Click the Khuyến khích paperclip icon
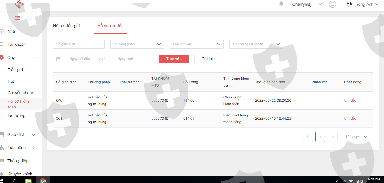Viewport: 384px width, 183px height. click(x=1, y=174)
